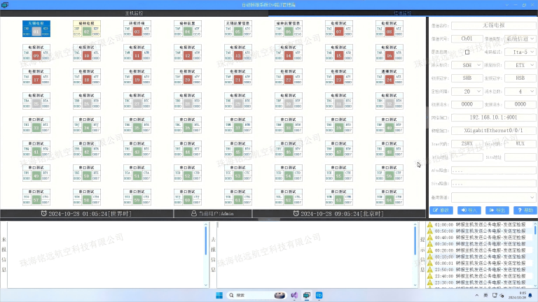Image resolution: width=538 pixels, height=302 pixels.
Task: Click the Sita code field WUX
Action: click(520, 144)
